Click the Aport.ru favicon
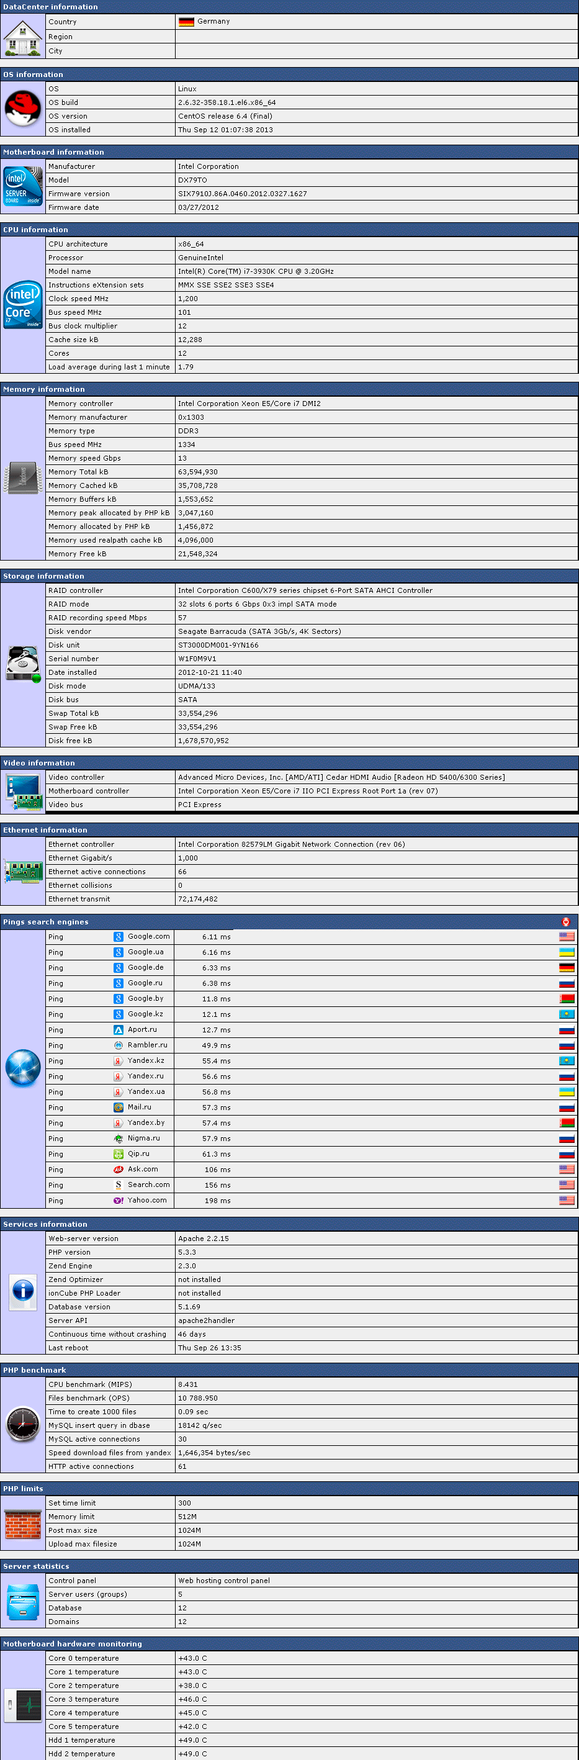579x1760 pixels. coord(118,1030)
